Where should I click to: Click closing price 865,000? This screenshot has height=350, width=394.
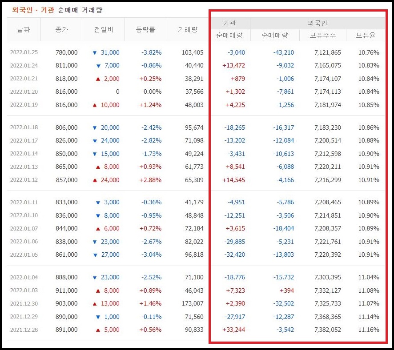[x=66, y=167]
